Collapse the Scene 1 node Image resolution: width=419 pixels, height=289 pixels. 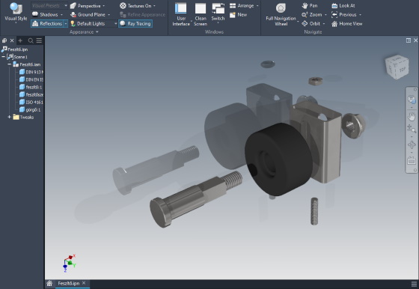(x=3, y=57)
